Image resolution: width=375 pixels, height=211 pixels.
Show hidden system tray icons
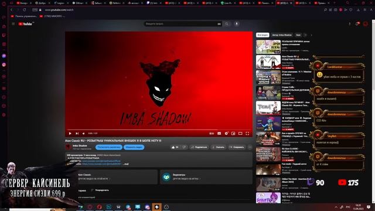(336, 207)
